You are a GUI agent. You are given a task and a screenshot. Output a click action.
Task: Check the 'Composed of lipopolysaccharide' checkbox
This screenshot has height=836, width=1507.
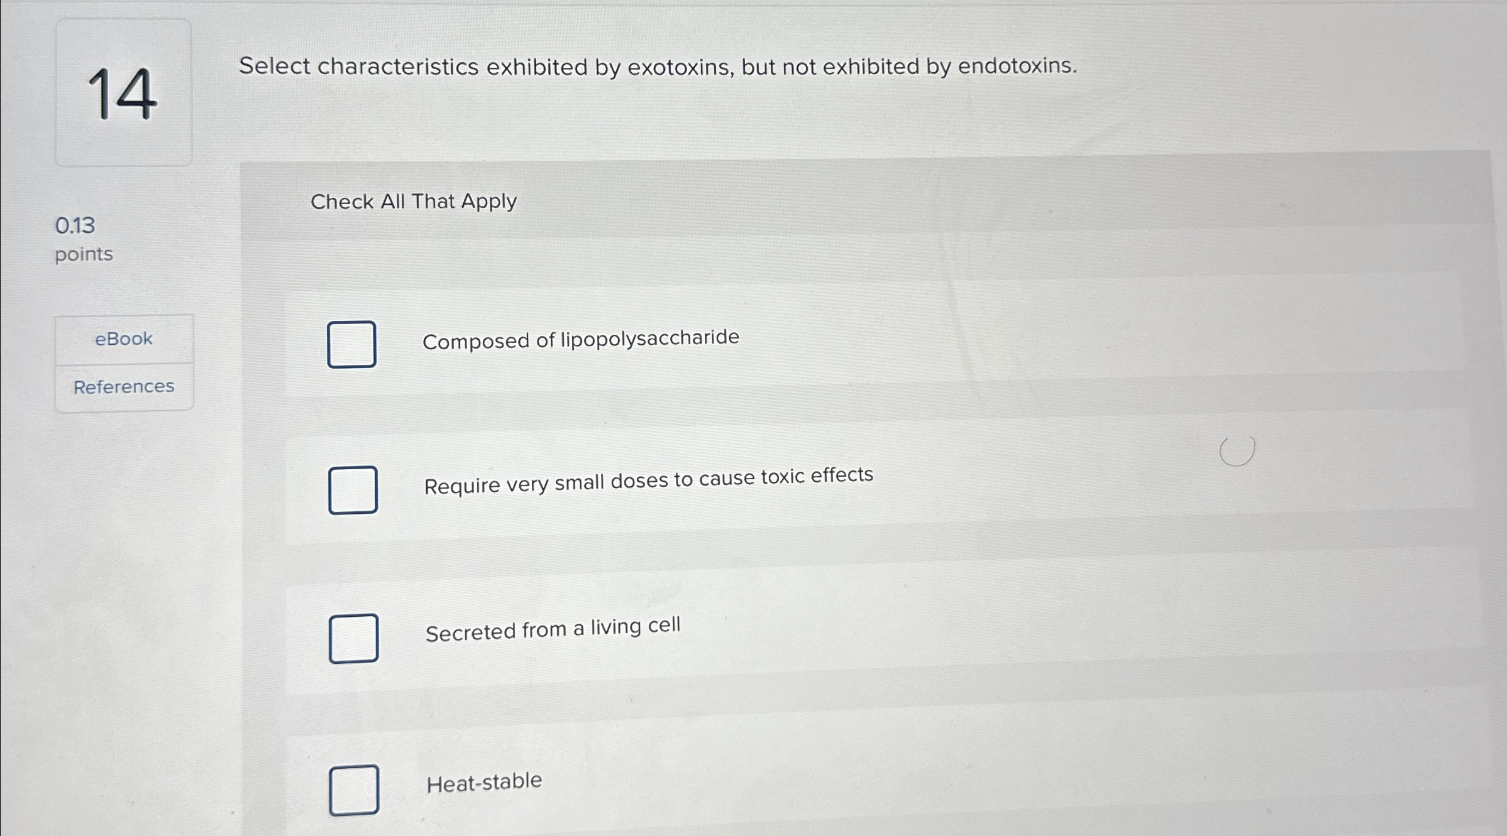pyautogui.click(x=351, y=344)
